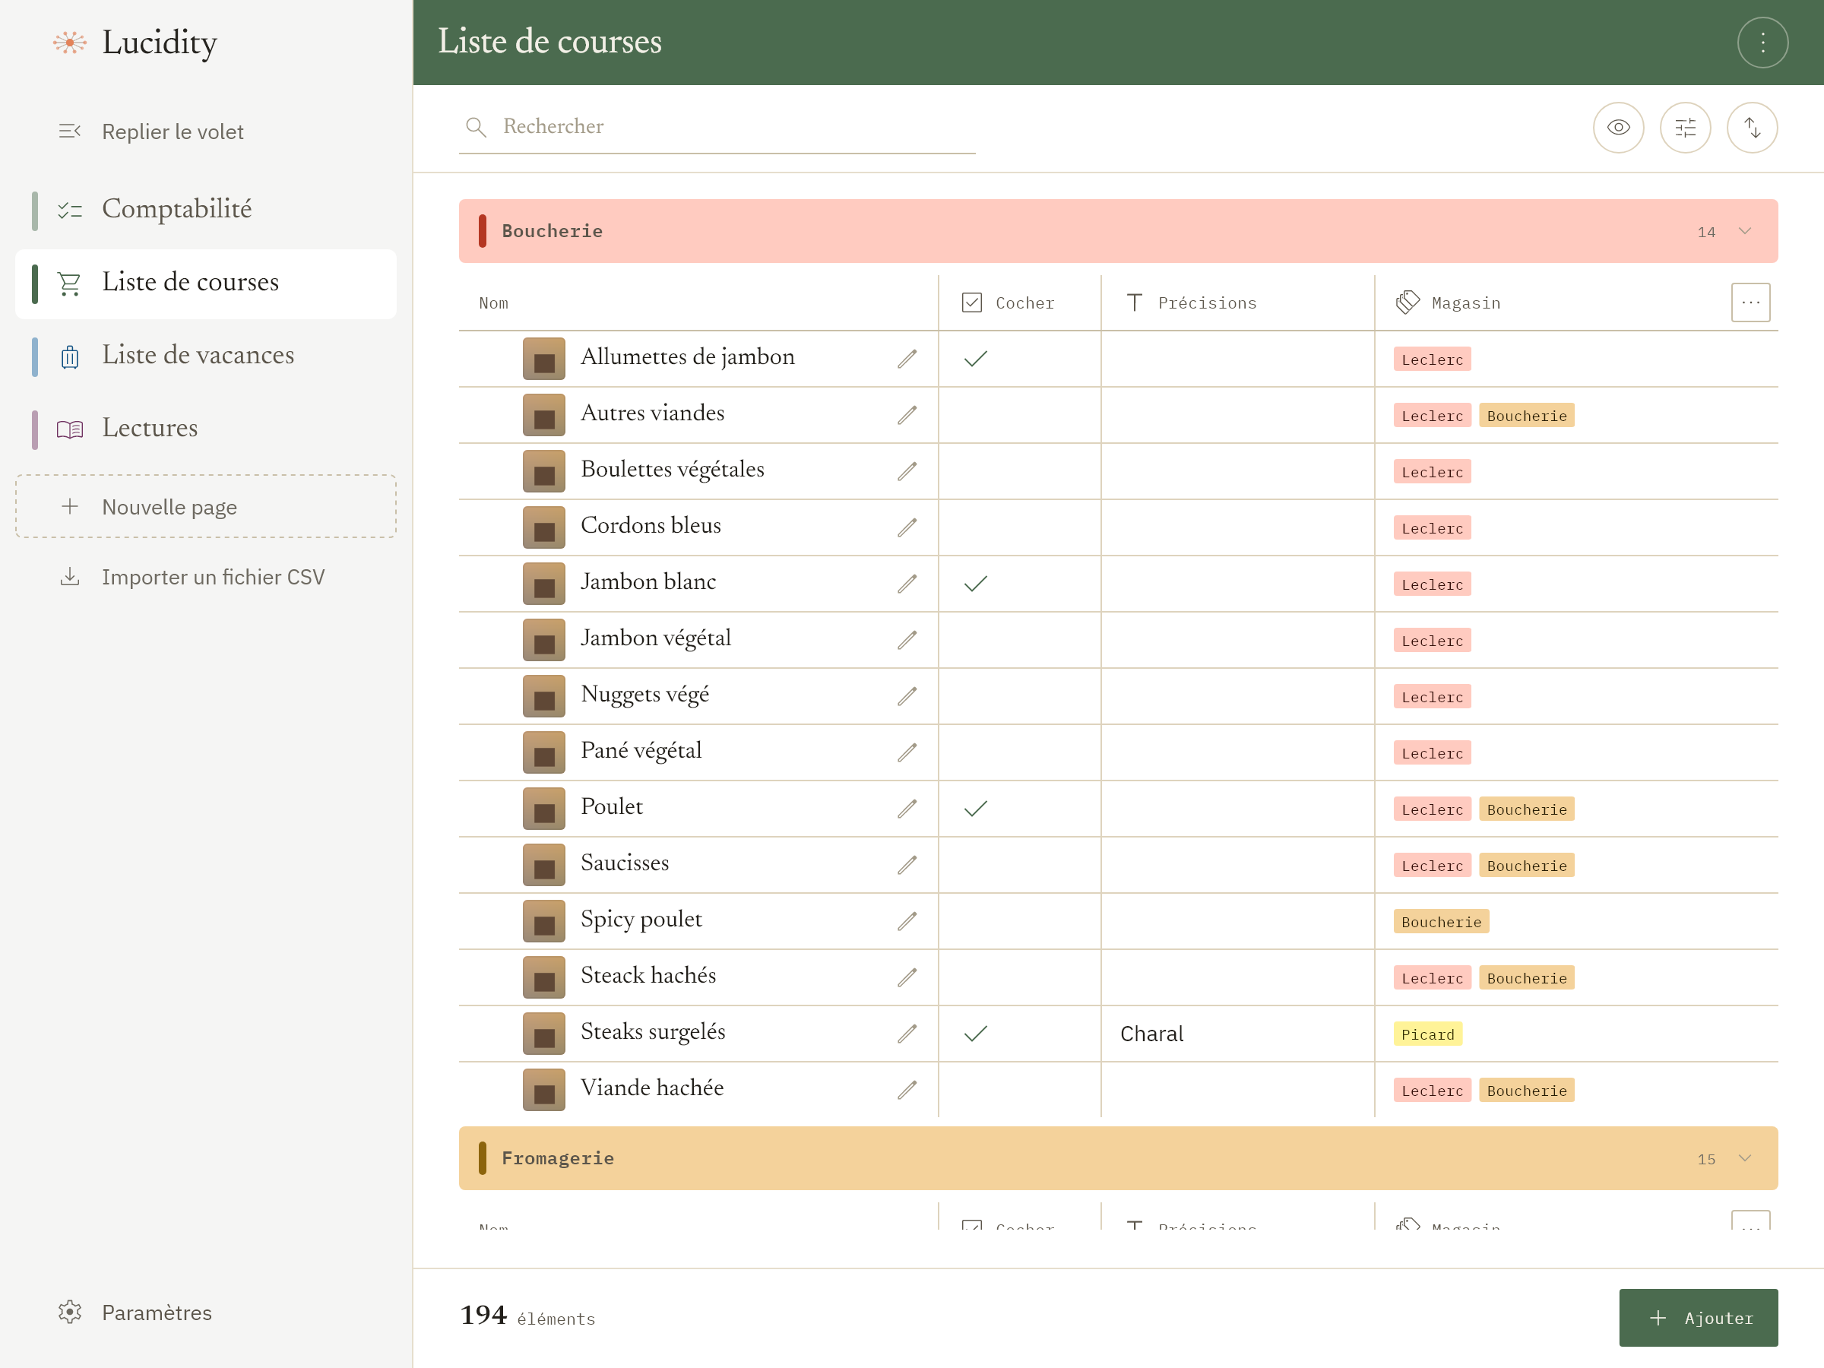Edit Allumettes de jambon with pencil icon
This screenshot has height=1368, width=1824.
907,359
